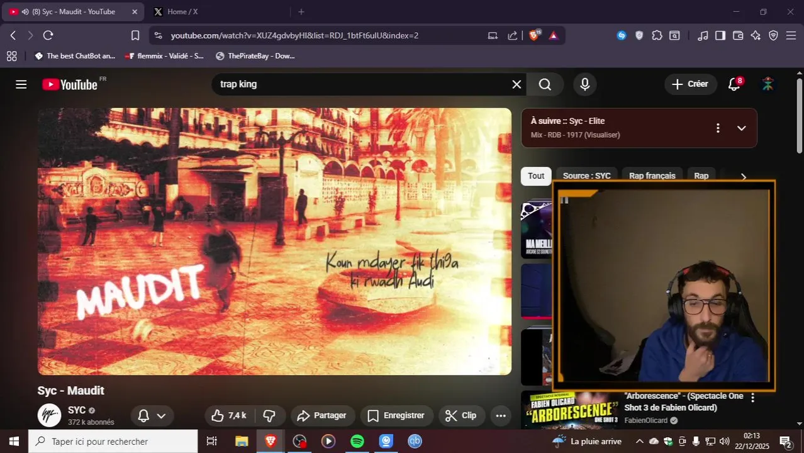Open the SYC channel avatar
The width and height of the screenshot is (804, 453).
coord(49,415)
